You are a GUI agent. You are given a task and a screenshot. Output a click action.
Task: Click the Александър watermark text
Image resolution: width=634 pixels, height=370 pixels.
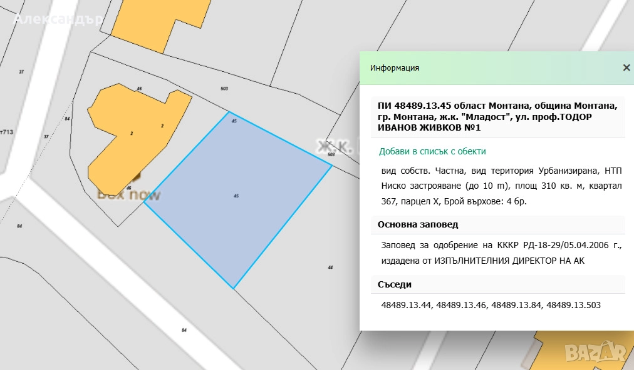pyautogui.click(x=58, y=19)
